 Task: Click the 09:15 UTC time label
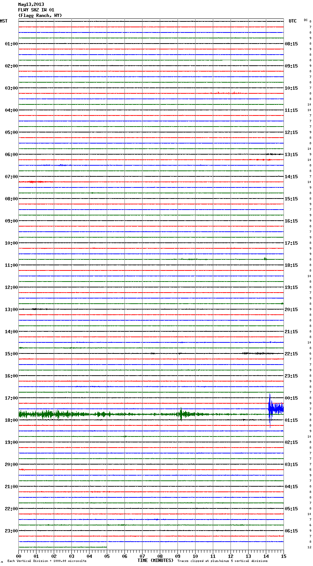tap(291, 66)
